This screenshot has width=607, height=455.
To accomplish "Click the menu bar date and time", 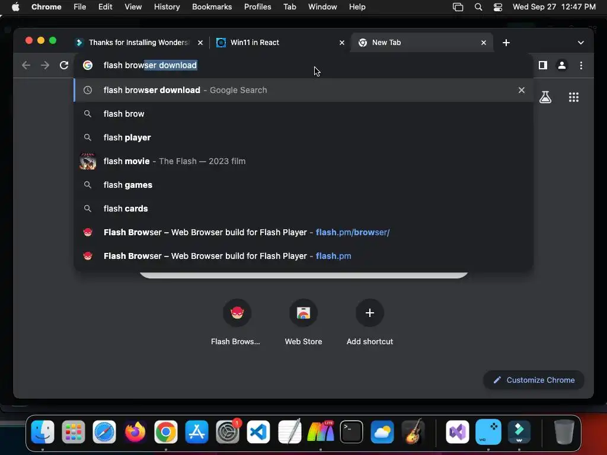I will click(x=554, y=7).
